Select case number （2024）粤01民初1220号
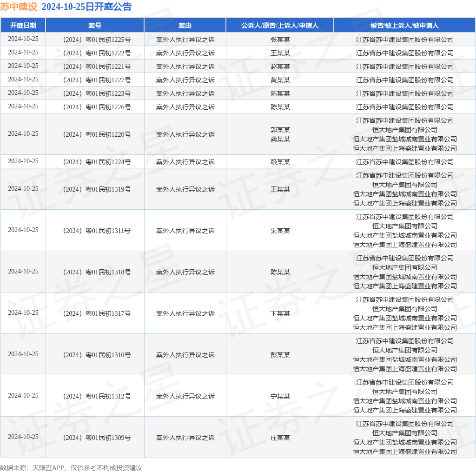The image size is (476, 472). (x=97, y=134)
